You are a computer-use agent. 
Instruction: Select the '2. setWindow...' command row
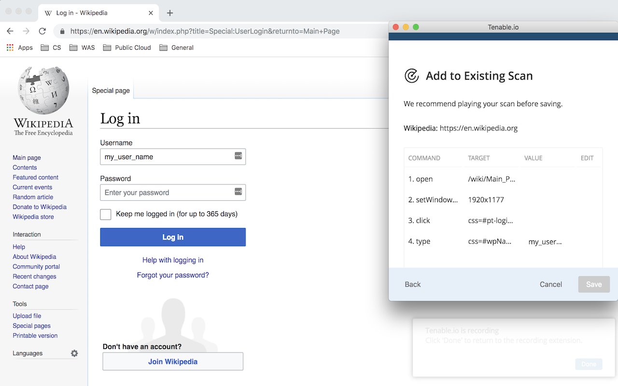[x=503, y=200]
